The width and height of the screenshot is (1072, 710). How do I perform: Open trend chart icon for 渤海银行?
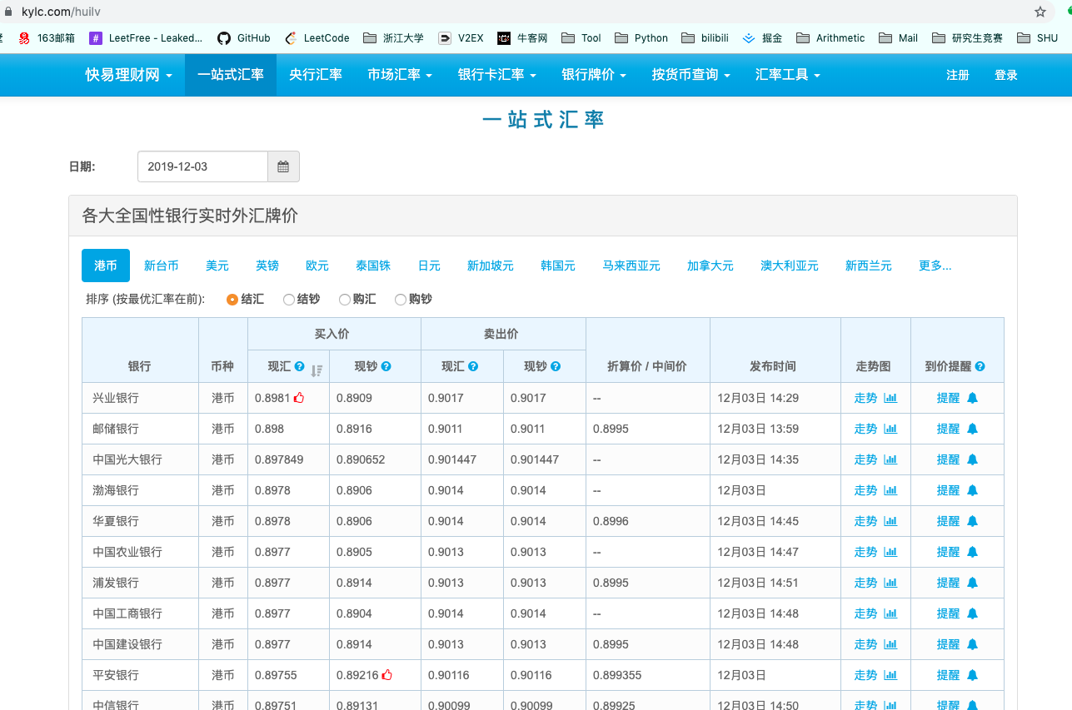click(890, 490)
